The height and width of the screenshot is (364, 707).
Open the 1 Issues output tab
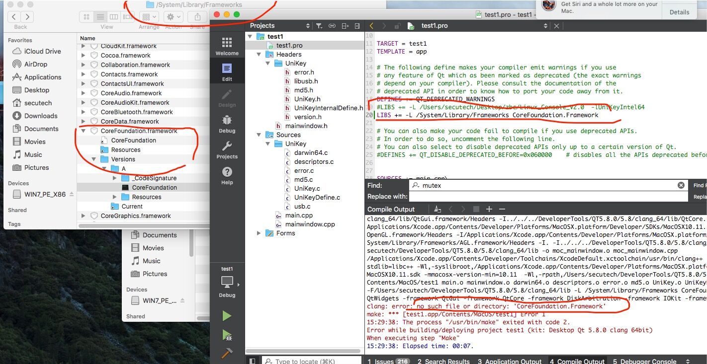[x=388, y=361]
